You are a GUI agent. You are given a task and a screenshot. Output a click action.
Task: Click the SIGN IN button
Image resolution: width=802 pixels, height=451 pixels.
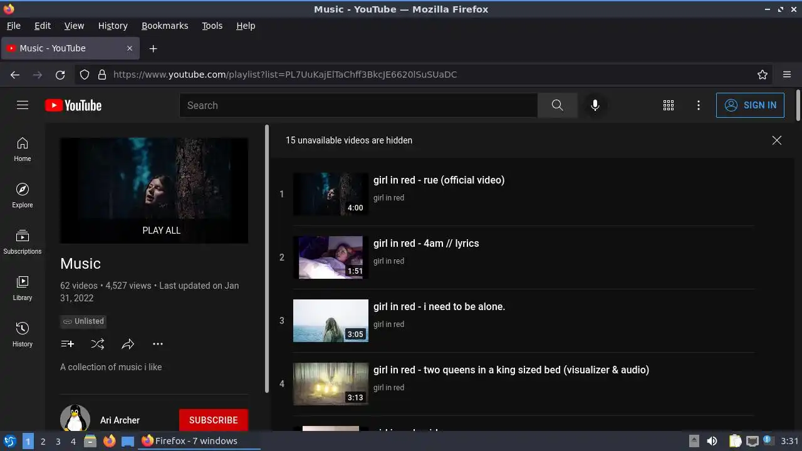pos(750,105)
